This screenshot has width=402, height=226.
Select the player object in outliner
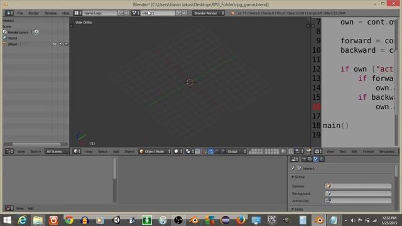click(x=13, y=44)
